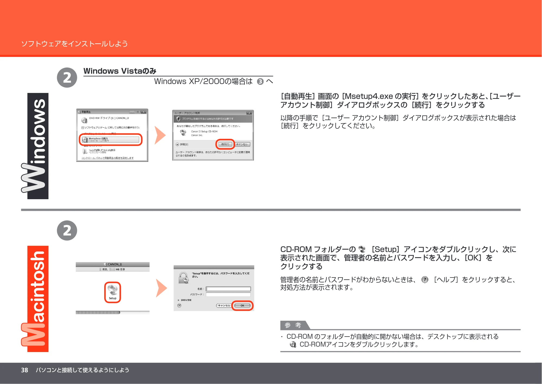
Task: Click the Setup icon in CANON_IJ folder
Action: click(112, 292)
